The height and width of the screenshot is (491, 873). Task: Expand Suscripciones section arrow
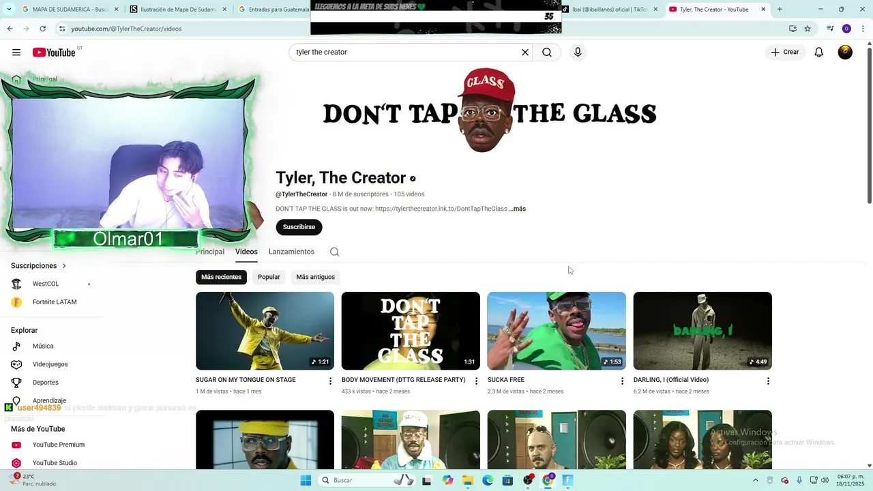coord(64,266)
